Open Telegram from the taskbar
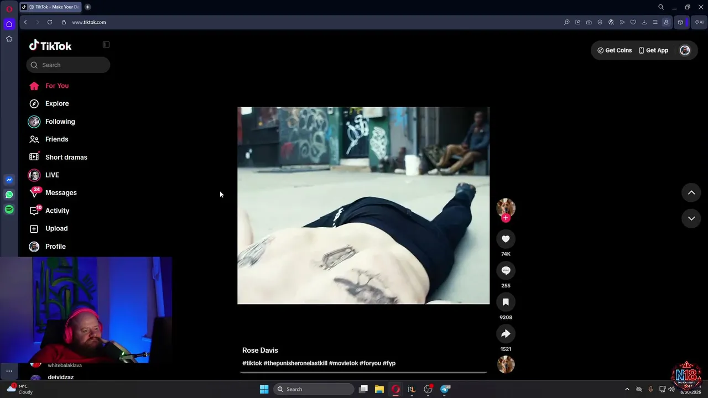The width and height of the screenshot is (708, 398). (x=445, y=389)
